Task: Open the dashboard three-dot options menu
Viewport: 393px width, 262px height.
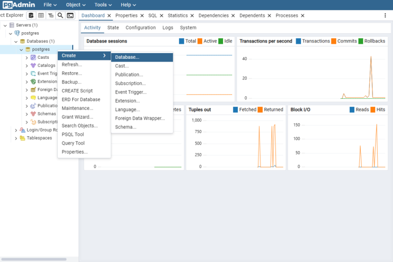Action: point(385,15)
